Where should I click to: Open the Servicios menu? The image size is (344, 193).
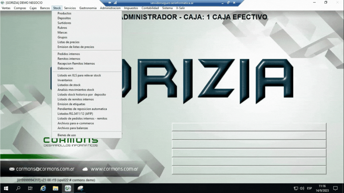click(x=70, y=8)
